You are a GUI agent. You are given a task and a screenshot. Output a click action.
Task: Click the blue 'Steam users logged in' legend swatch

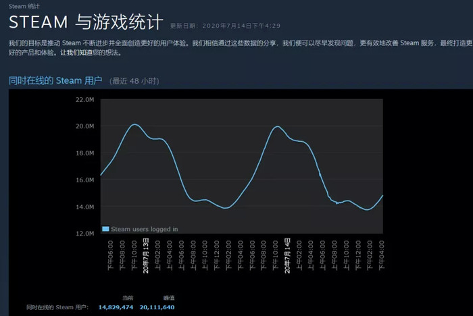(105, 229)
